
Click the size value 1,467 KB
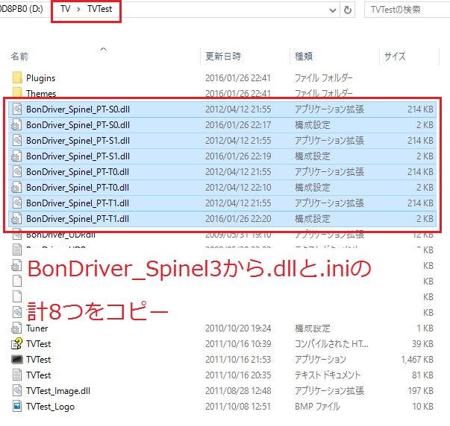[417, 359]
